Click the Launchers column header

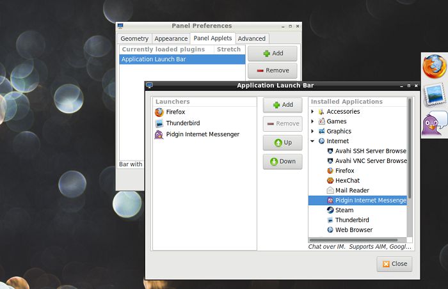click(205, 102)
